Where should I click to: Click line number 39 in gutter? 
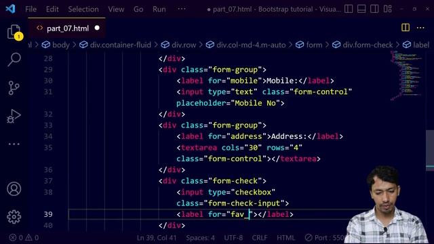tap(48, 214)
